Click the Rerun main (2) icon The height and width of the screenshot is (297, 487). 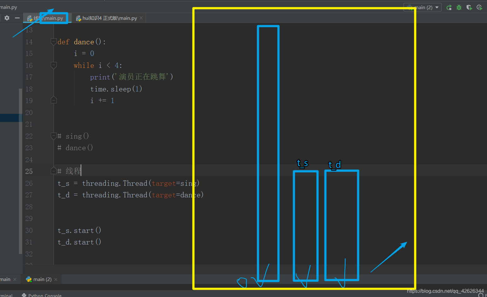pos(449,7)
